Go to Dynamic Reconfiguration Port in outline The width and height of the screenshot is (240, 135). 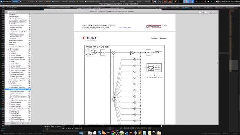click(x=18, y=46)
